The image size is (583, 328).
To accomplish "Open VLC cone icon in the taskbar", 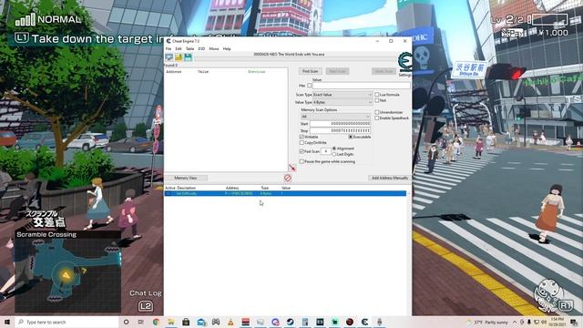I will [230, 322].
